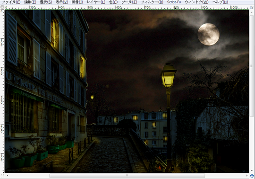This screenshot has width=255, height=179.
Task: Open the ヘルプ(H) menu
Action: point(220,2)
